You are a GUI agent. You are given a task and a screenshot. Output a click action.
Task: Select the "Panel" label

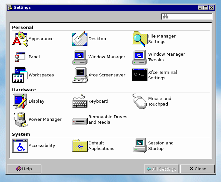click(x=34, y=57)
